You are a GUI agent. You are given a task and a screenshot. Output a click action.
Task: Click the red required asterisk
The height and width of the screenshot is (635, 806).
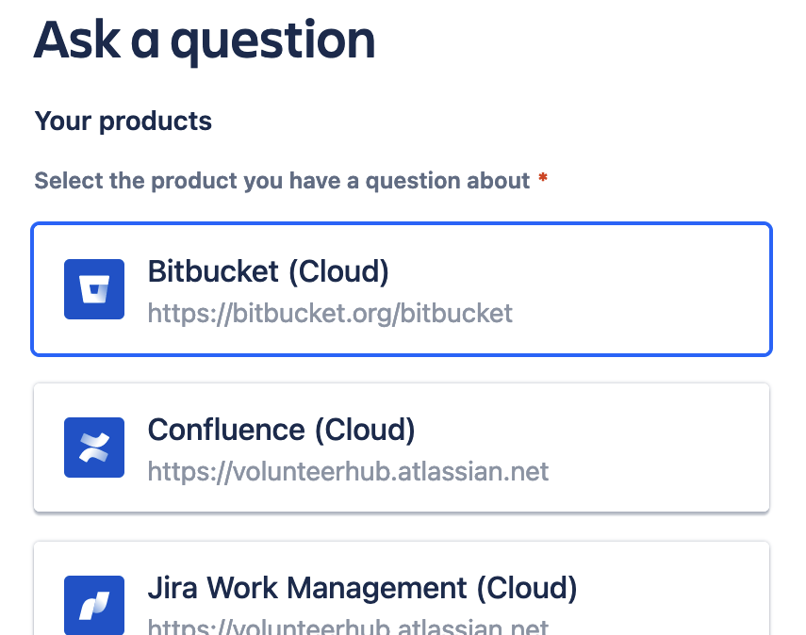(x=543, y=178)
